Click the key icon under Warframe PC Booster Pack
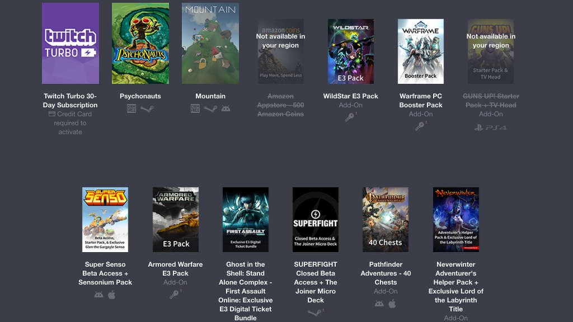The image size is (573, 322). 420,126
